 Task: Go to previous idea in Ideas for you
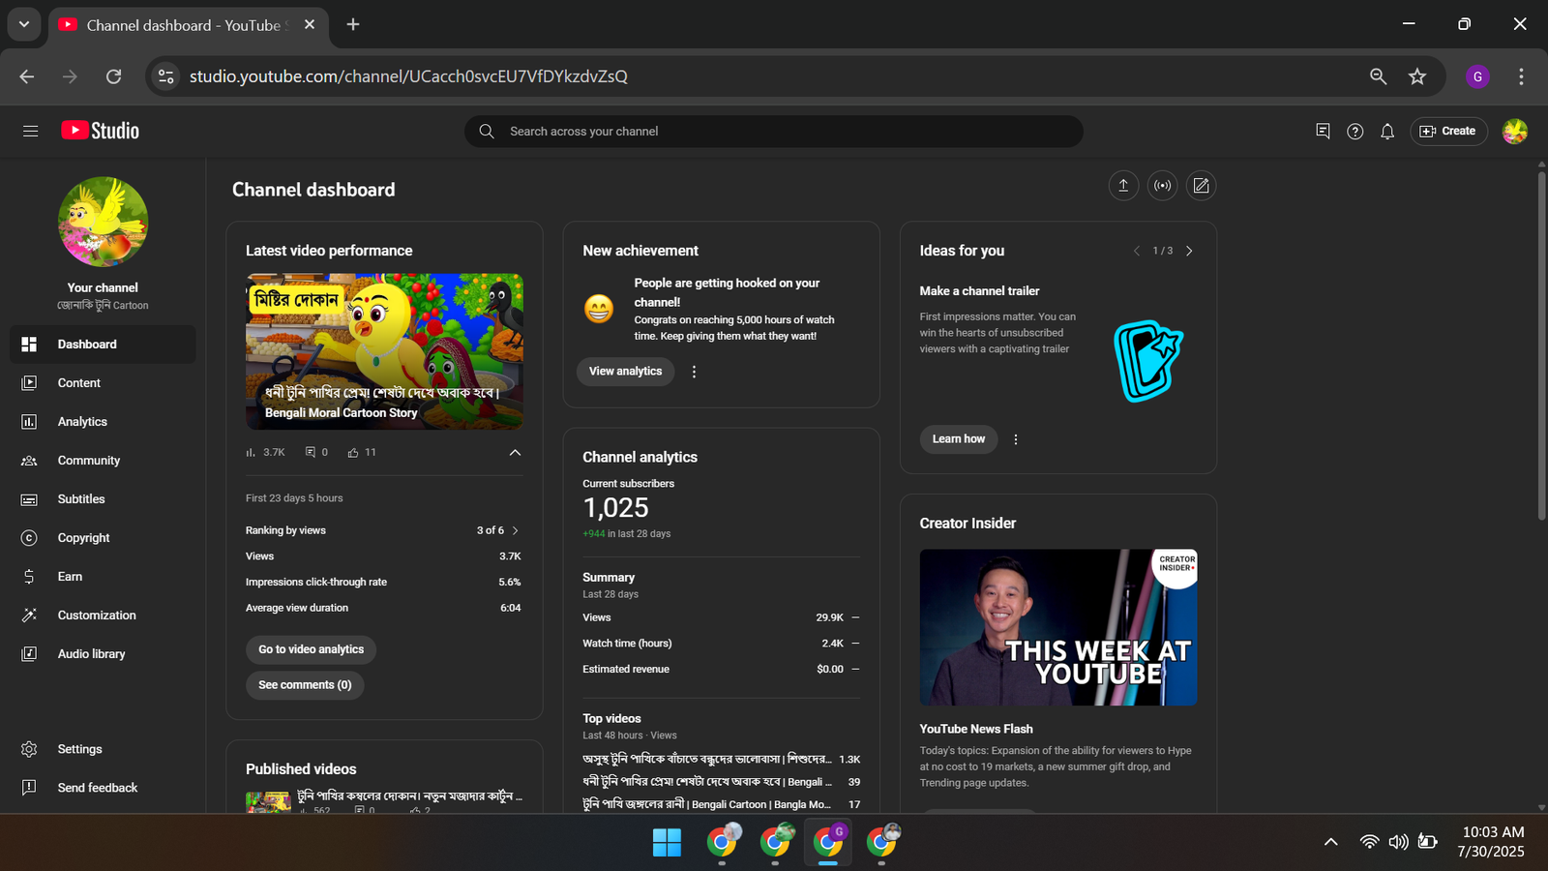pos(1137,251)
